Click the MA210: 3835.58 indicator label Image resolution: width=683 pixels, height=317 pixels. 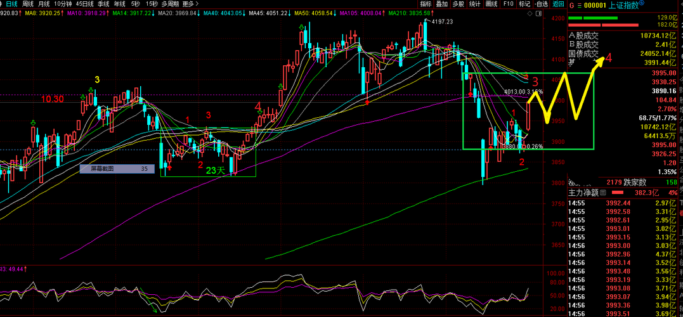(410, 13)
